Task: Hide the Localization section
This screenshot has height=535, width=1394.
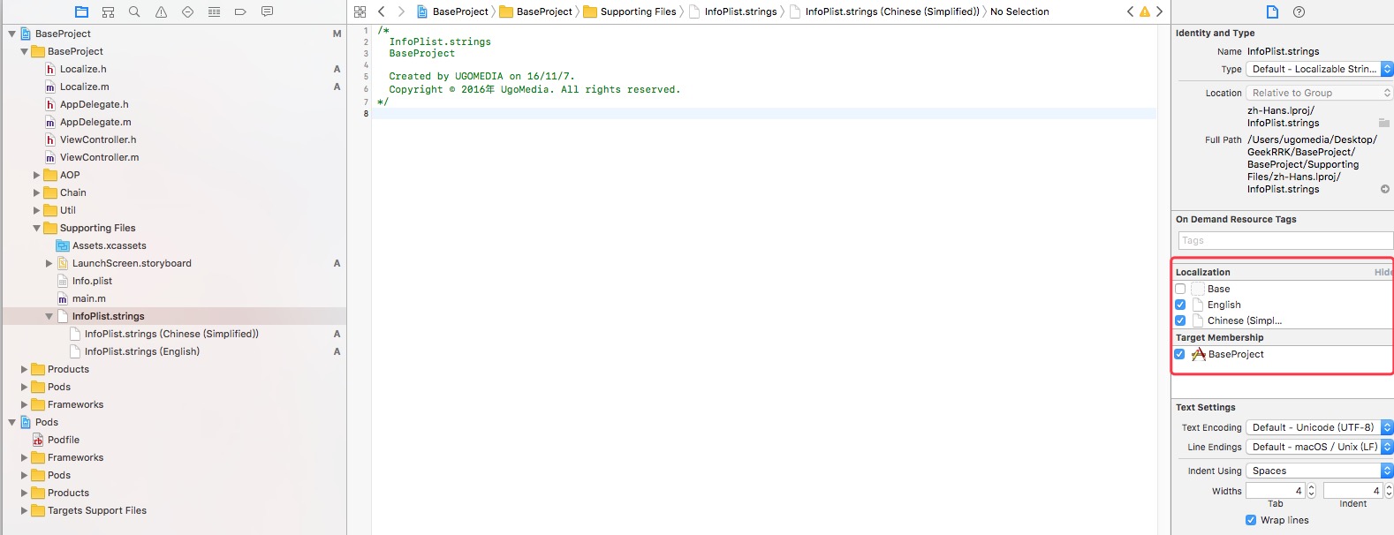Action: pyautogui.click(x=1383, y=272)
